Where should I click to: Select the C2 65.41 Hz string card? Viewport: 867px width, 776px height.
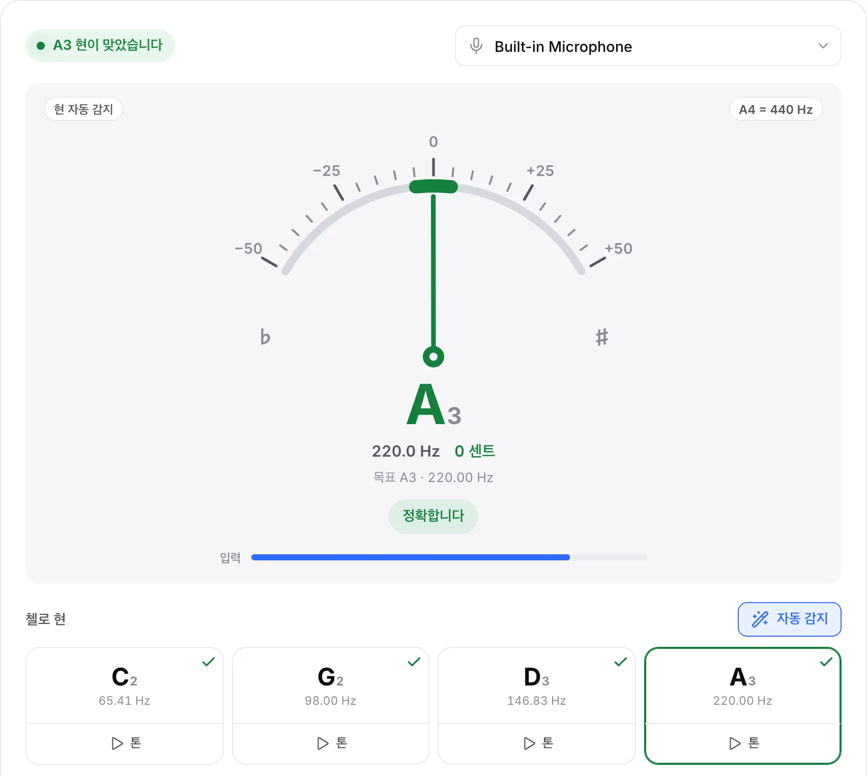coord(125,685)
